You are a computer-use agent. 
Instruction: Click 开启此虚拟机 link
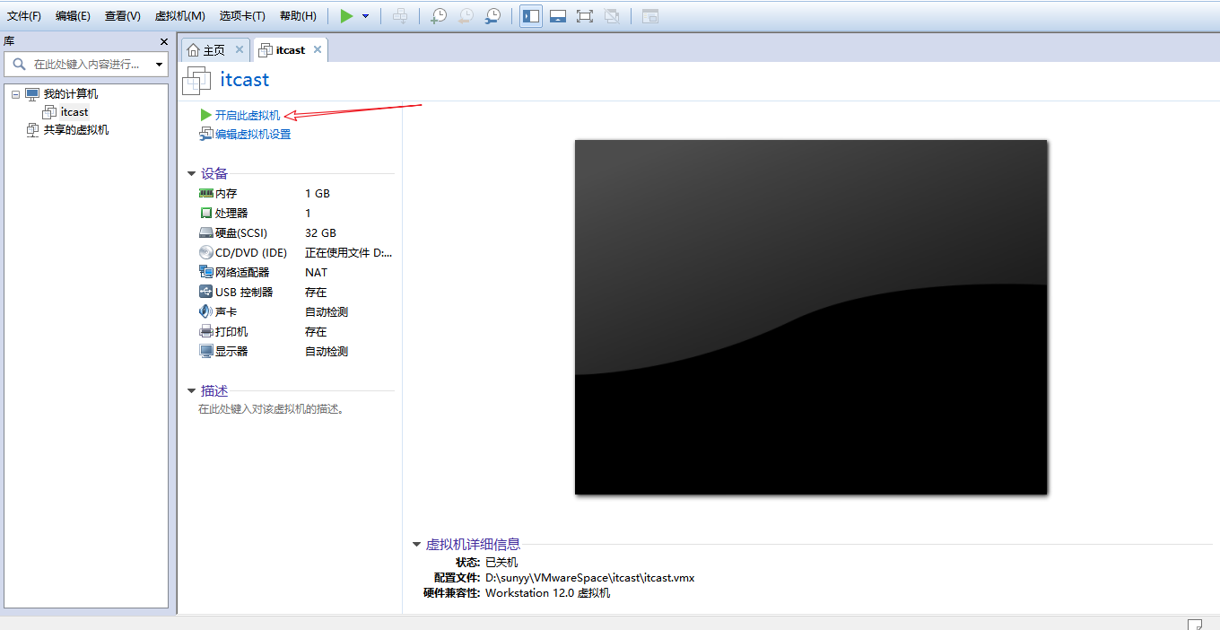point(247,116)
